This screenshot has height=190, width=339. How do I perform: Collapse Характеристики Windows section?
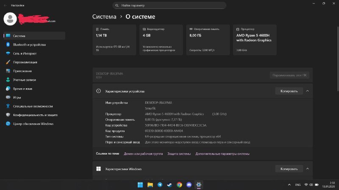point(308,169)
